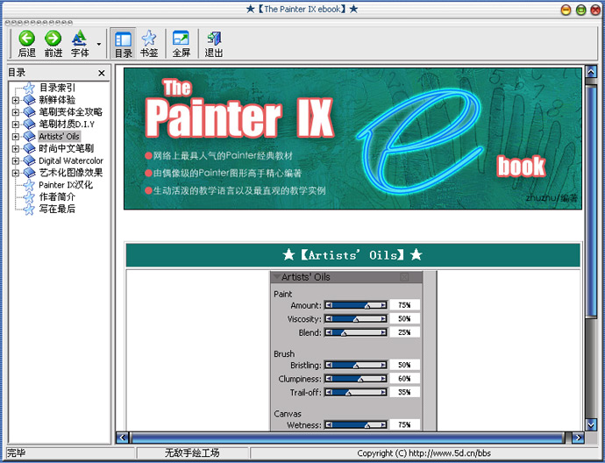Open the 作者简介 page
The height and width of the screenshot is (463, 605).
[x=57, y=196]
